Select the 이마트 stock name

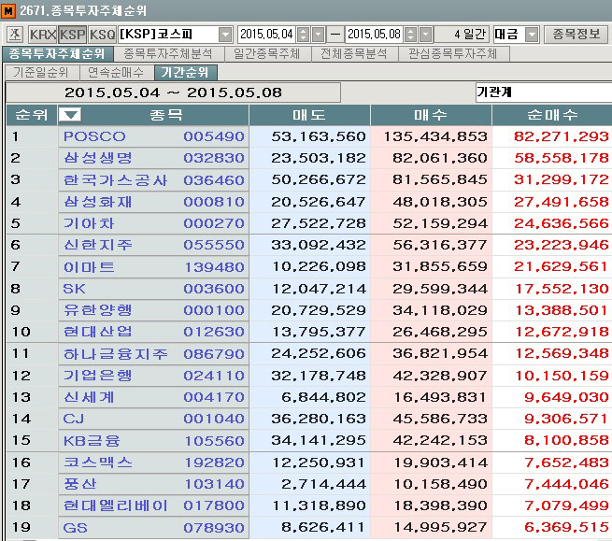click(89, 267)
